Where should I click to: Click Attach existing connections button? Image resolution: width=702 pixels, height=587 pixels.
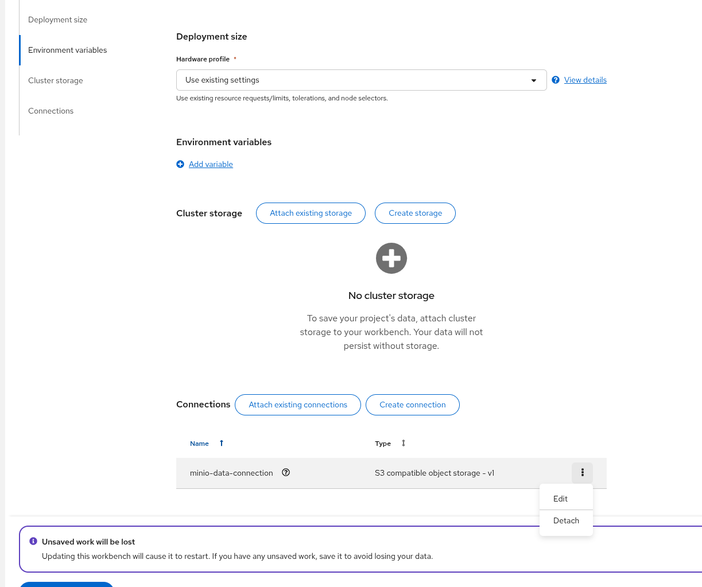click(298, 405)
